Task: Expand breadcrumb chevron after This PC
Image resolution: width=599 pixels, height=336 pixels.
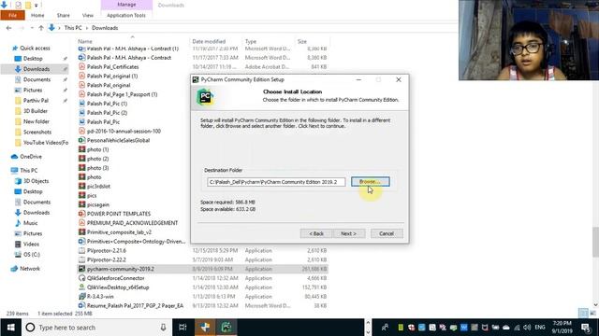Action: click(x=87, y=28)
